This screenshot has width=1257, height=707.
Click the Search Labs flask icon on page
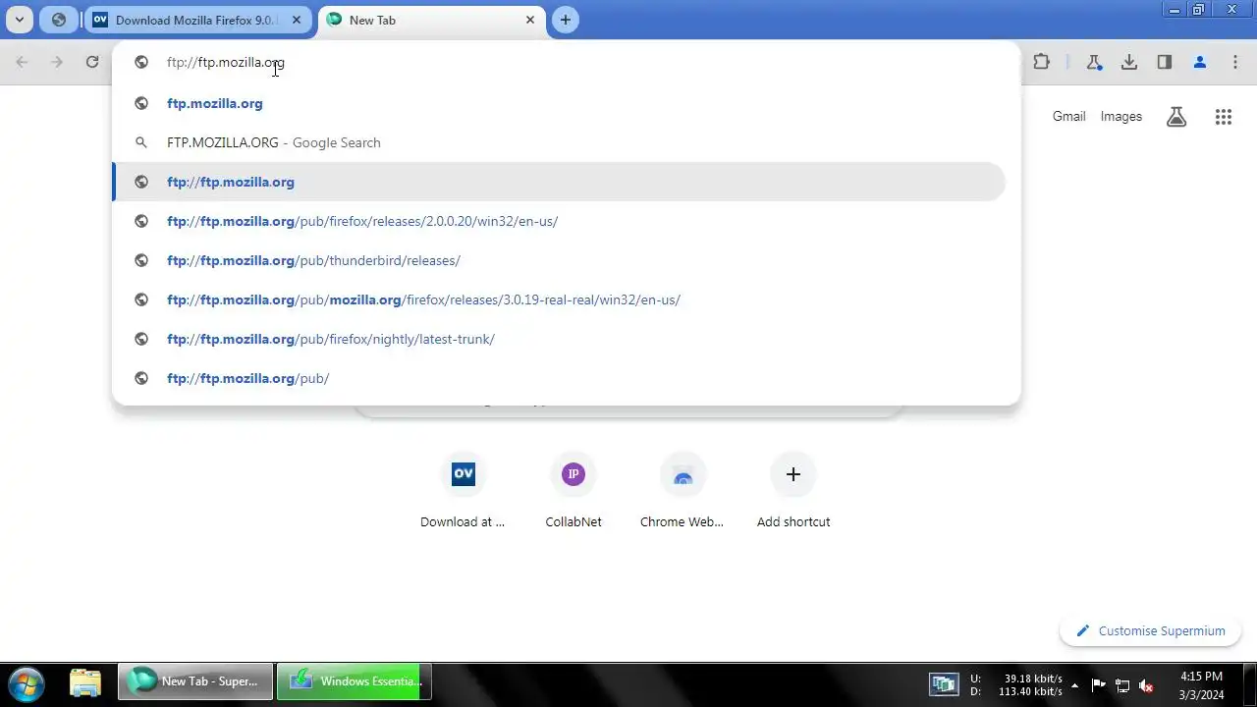pyautogui.click(x=1176, y=117)
